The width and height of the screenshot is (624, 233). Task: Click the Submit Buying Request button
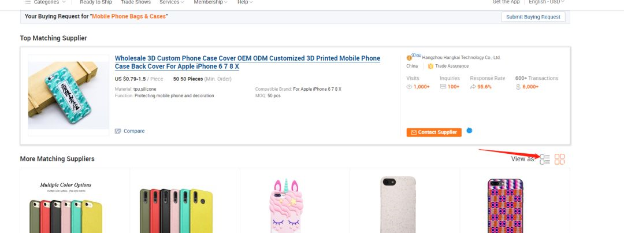point(533,17)
